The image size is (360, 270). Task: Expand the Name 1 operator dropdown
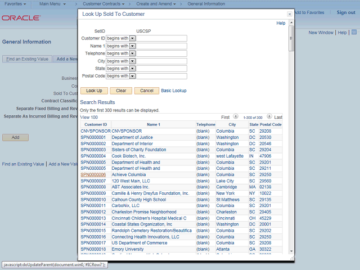(x=133, y=46)
